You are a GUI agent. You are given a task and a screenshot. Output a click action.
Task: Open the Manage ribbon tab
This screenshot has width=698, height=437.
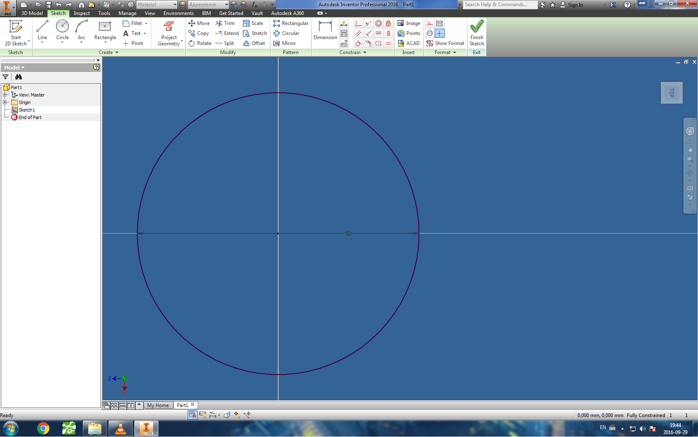[127, 13]
